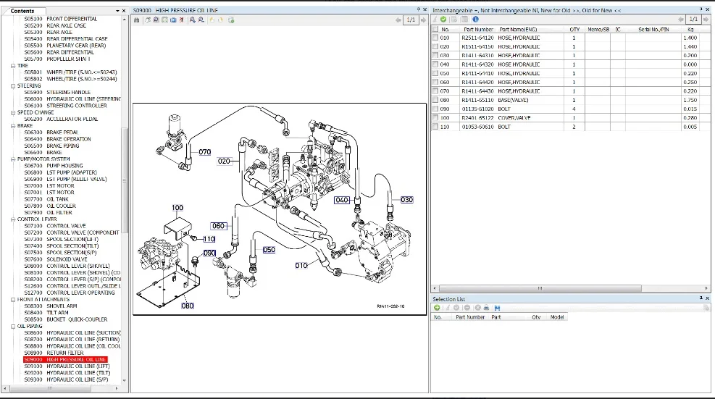Click the zoom in magnifier icon

(192, 20)
